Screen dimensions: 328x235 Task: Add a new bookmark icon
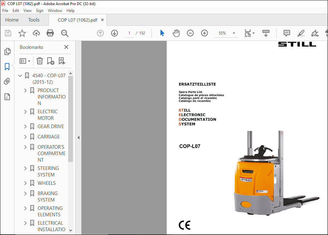(x=50, y=61)
